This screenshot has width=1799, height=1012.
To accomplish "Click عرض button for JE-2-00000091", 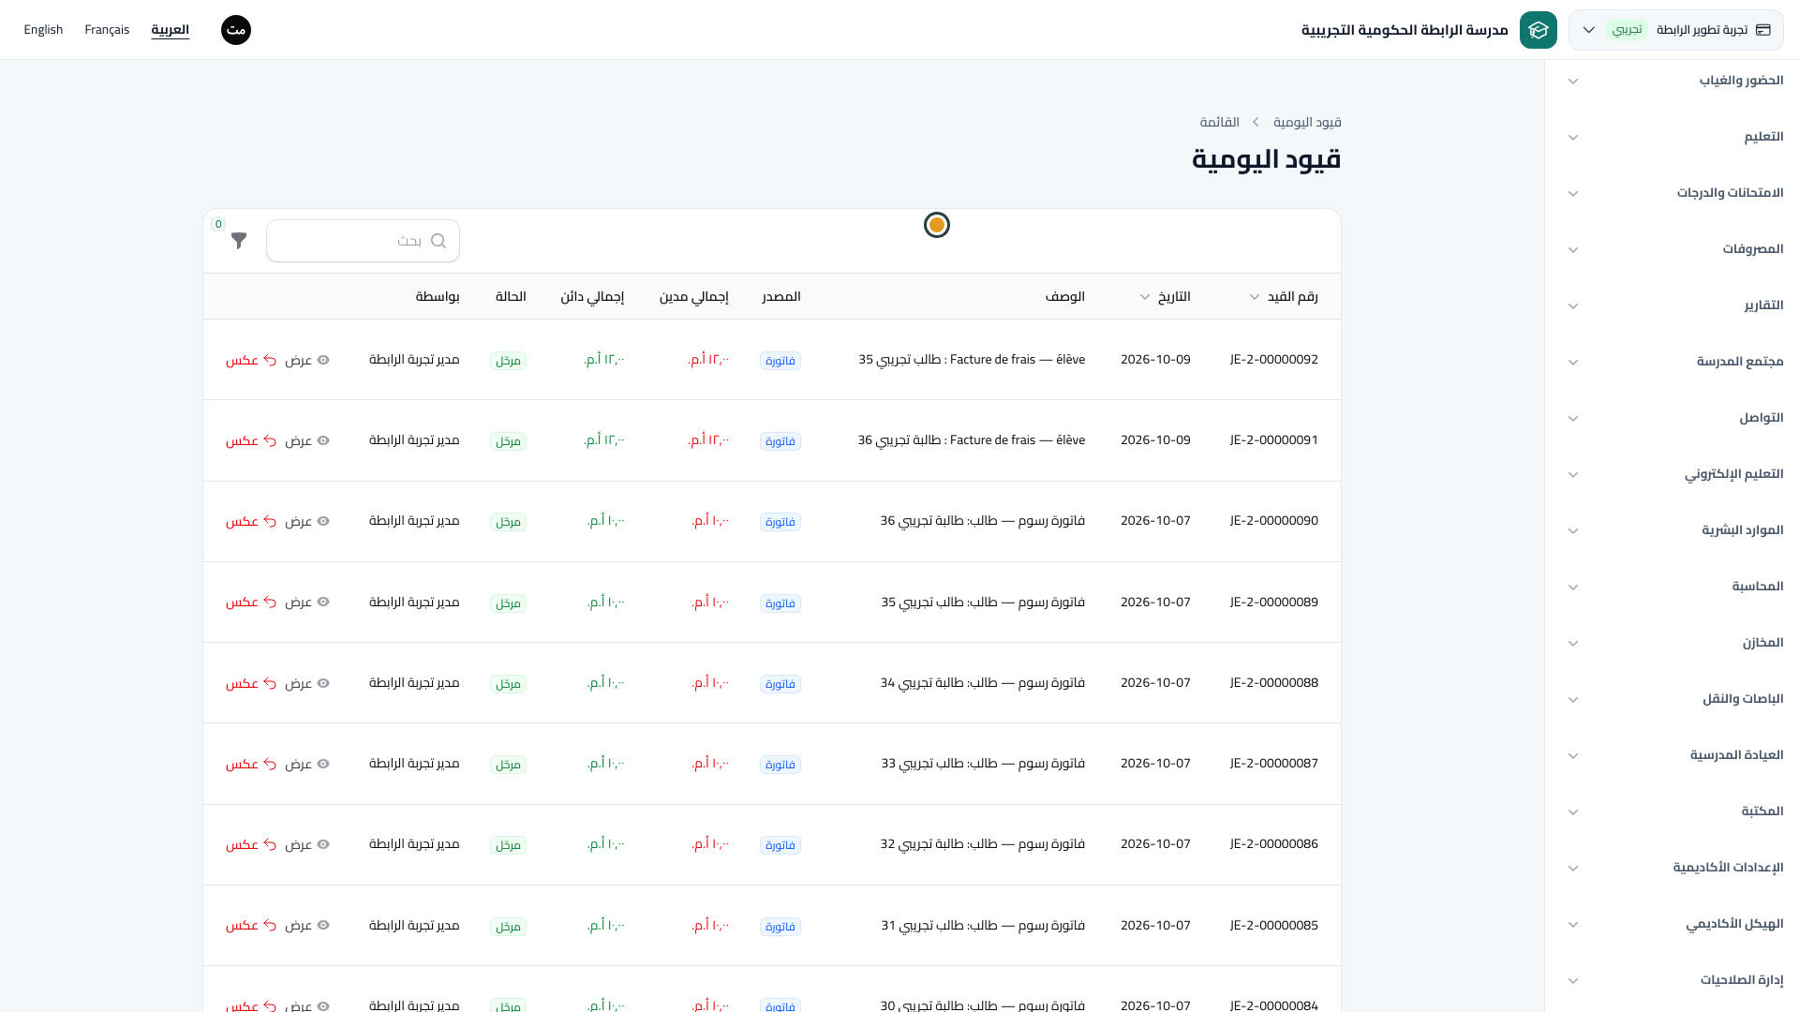I will 307,440.
